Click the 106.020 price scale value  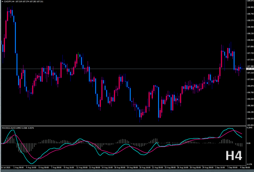[250, 119]
